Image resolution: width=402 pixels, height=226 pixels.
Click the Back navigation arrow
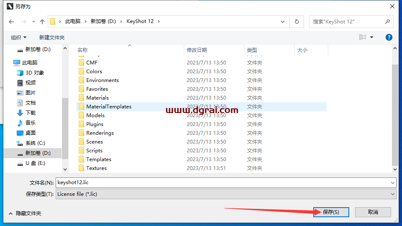[11, 22]
